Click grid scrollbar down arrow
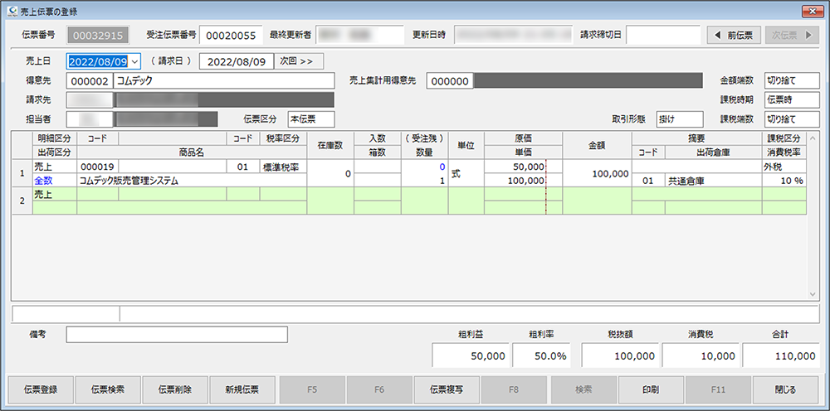The width and height of the screenshot is (830, 411). point(812,294)
